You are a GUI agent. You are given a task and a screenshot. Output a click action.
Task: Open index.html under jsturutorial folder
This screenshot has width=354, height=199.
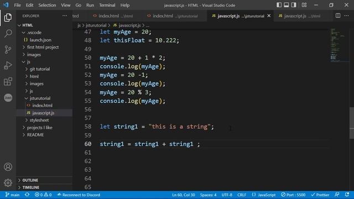tap(42, 106)
